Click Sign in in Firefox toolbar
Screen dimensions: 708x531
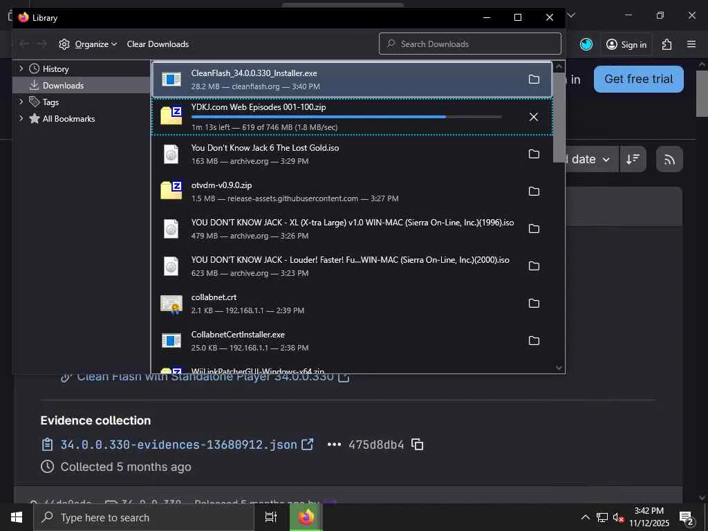pyautogui.click(x=626, y=44)
